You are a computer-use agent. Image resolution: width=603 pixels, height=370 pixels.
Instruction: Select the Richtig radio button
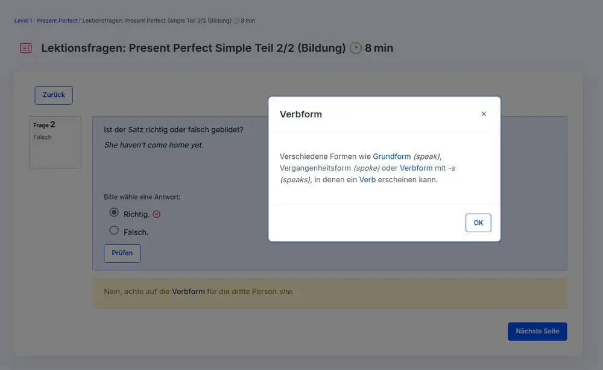pyautogui.click(x=114, y=212)
